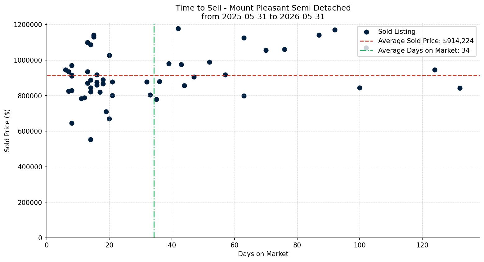Click the data point at 87 days

coord(319,35)
